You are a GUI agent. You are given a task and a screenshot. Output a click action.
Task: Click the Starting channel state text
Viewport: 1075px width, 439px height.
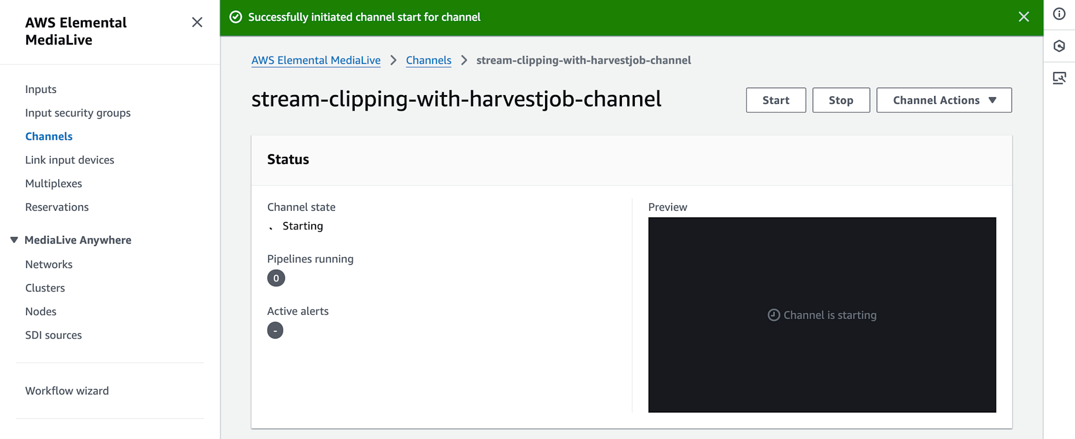[303, 226]
